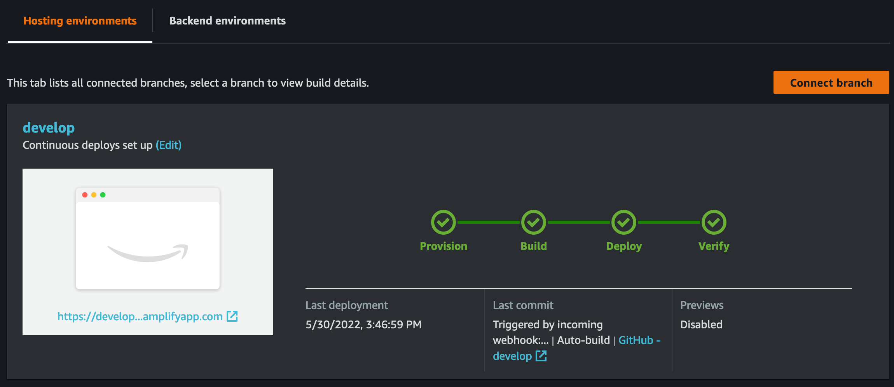Screen dimensions: 894x387
Task: Click red dot in preview browser mockup
Action: tap(85, 195)
